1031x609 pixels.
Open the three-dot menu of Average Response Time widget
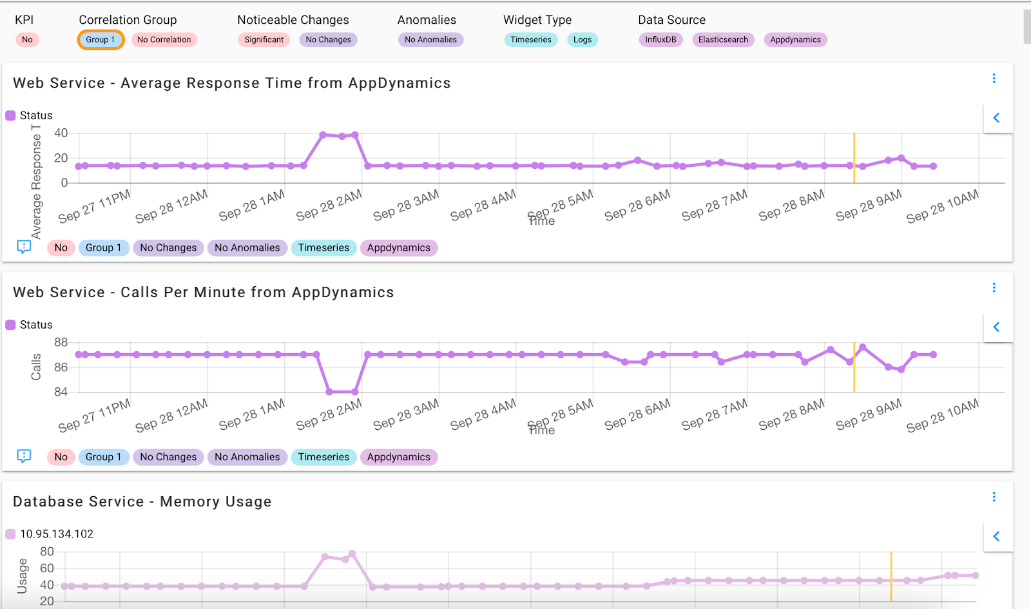[994, 78]
